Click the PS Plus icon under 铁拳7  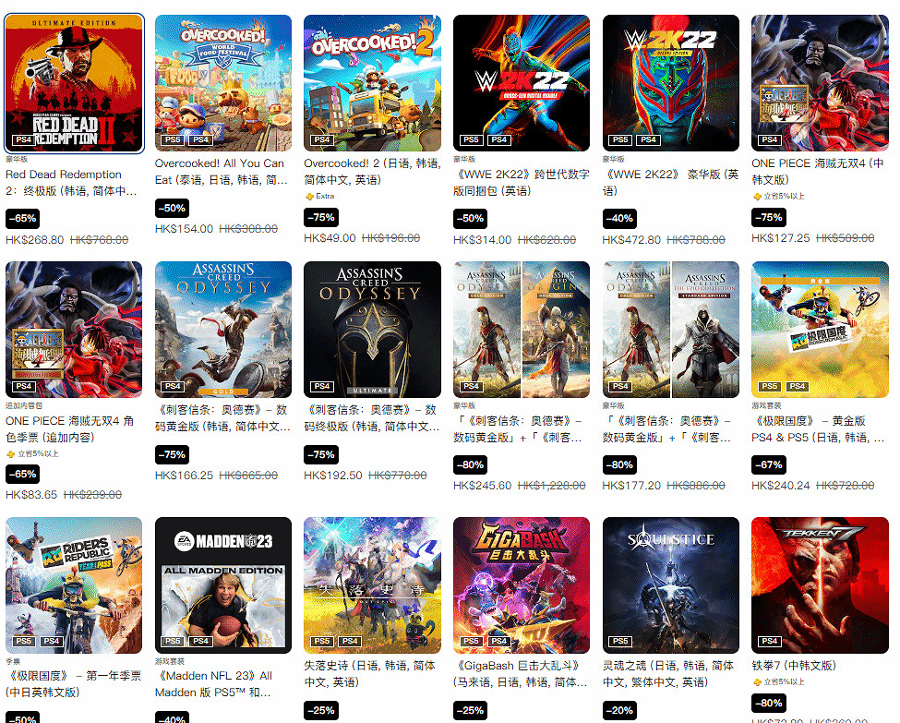pyautogui.click(x=757, y=682)
